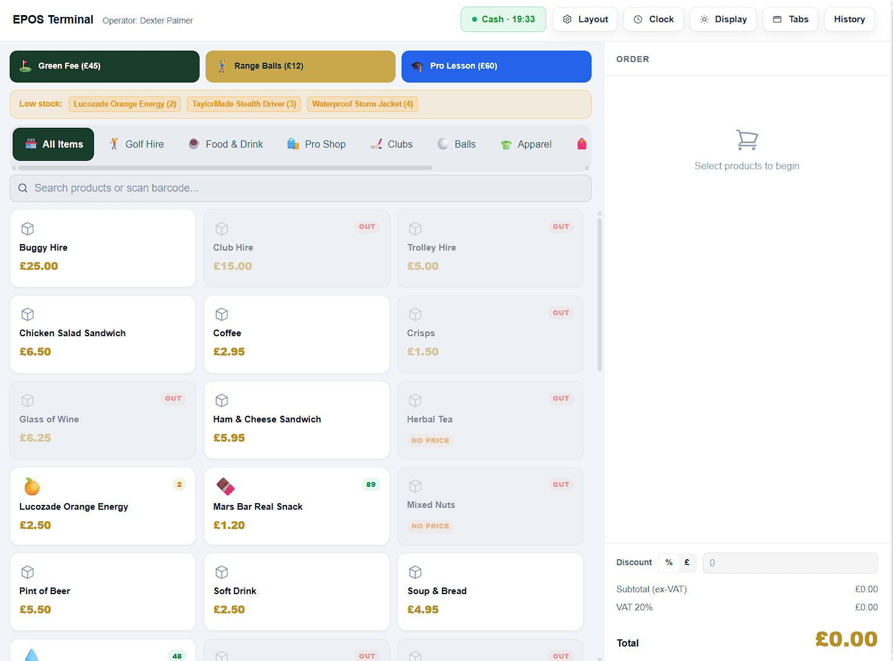The height and width of the screenshot is (661, 893).
Task: Click the product grid vertical scrollbar
Action: (599, 294)
